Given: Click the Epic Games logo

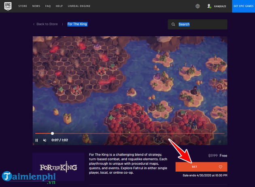Looking at the screenshot, I should coord(8,6).
